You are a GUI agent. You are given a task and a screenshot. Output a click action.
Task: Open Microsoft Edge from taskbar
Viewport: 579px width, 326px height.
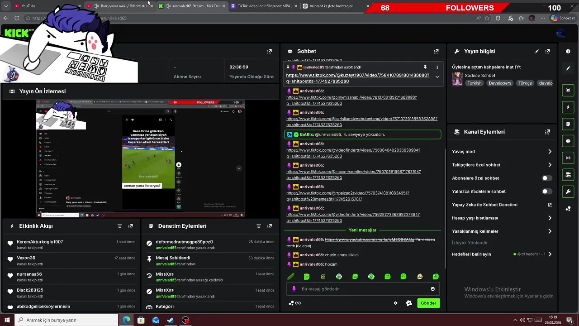click(x=126, y=320)
